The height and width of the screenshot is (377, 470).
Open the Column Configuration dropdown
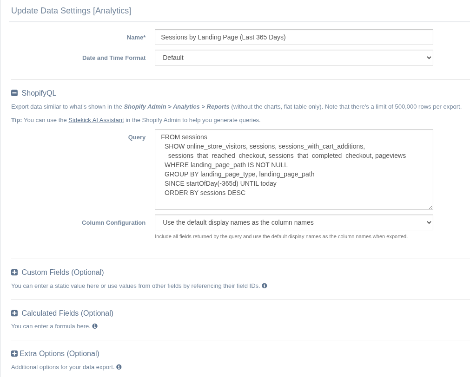tap(294, 222)
